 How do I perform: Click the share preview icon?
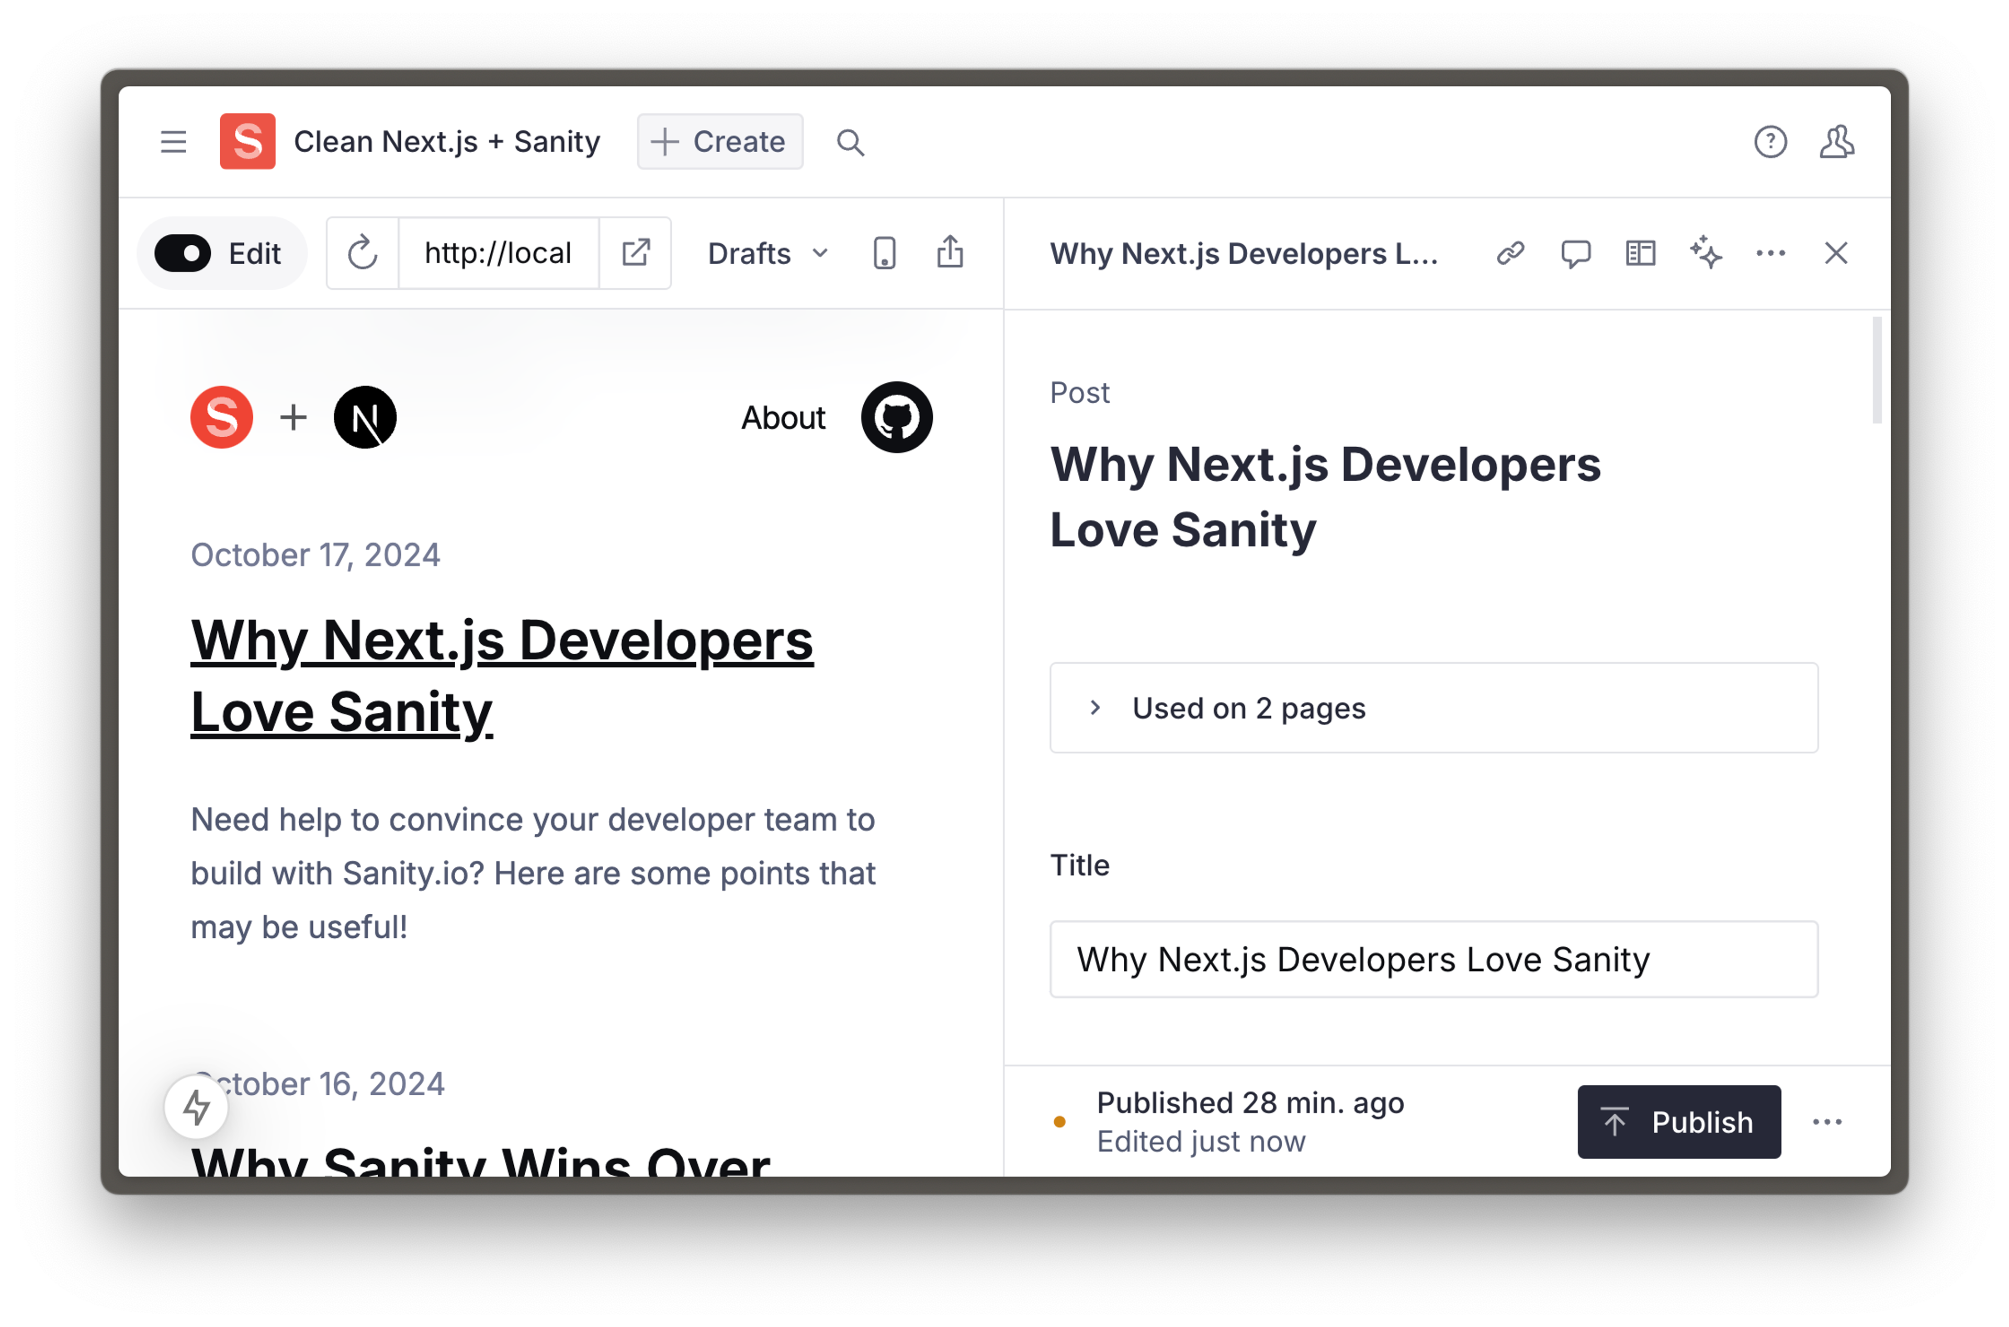tap(950, 252)
